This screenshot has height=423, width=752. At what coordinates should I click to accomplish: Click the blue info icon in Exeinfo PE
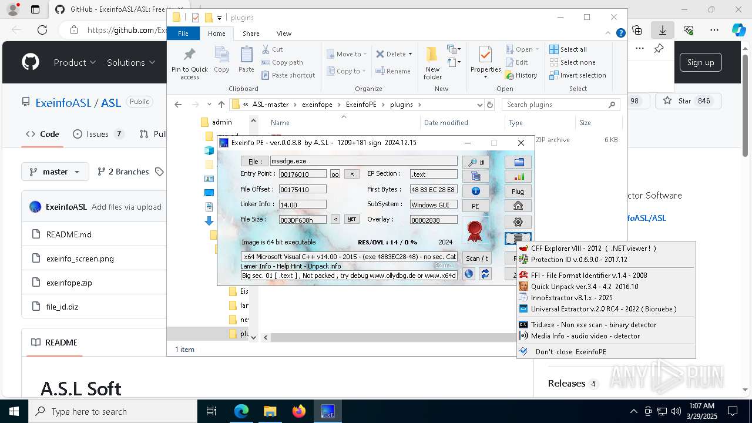(x=475, y=191)
